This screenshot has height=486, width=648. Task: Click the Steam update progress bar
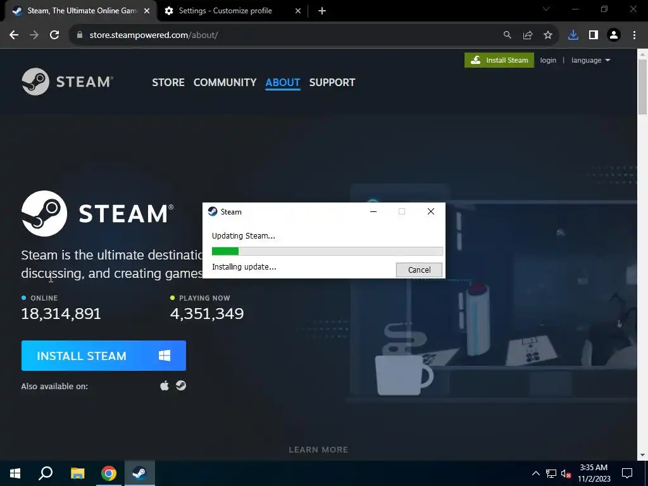pyautogui.click(x=327, y=251)
